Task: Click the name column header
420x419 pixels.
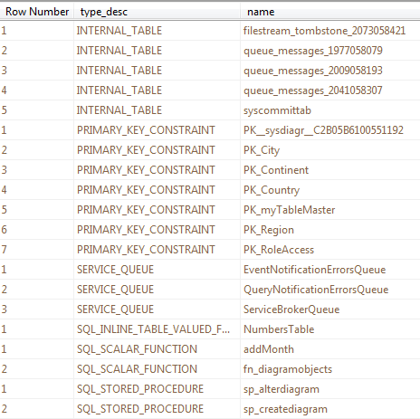Action: [x=330, y=12]
